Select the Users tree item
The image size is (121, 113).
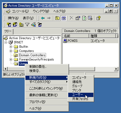point(23,64)
